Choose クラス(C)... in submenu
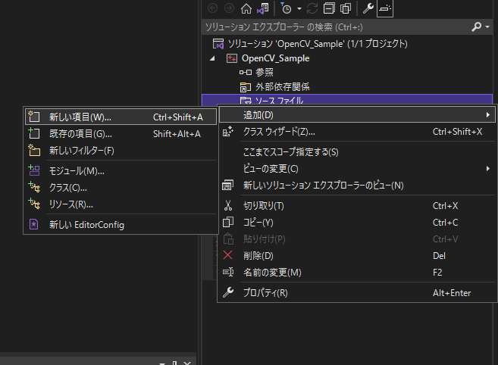Viewport: 498px width, 365px height. click(x=121, y=188)
